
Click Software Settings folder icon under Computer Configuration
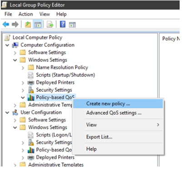tap(23, 52)
